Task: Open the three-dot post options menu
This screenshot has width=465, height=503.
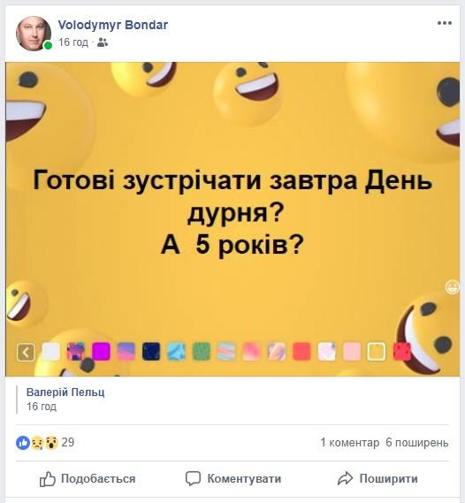Action: (x=445, y=23)
